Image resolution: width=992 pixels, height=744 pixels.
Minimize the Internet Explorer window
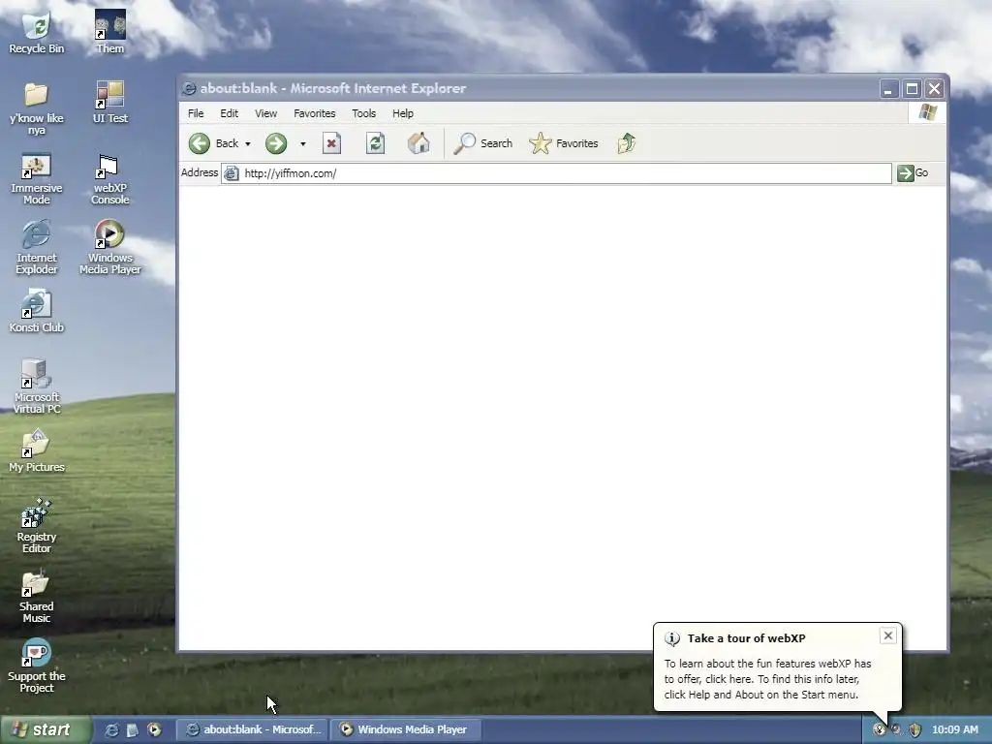pyautogui.click(x=889, y=88)
